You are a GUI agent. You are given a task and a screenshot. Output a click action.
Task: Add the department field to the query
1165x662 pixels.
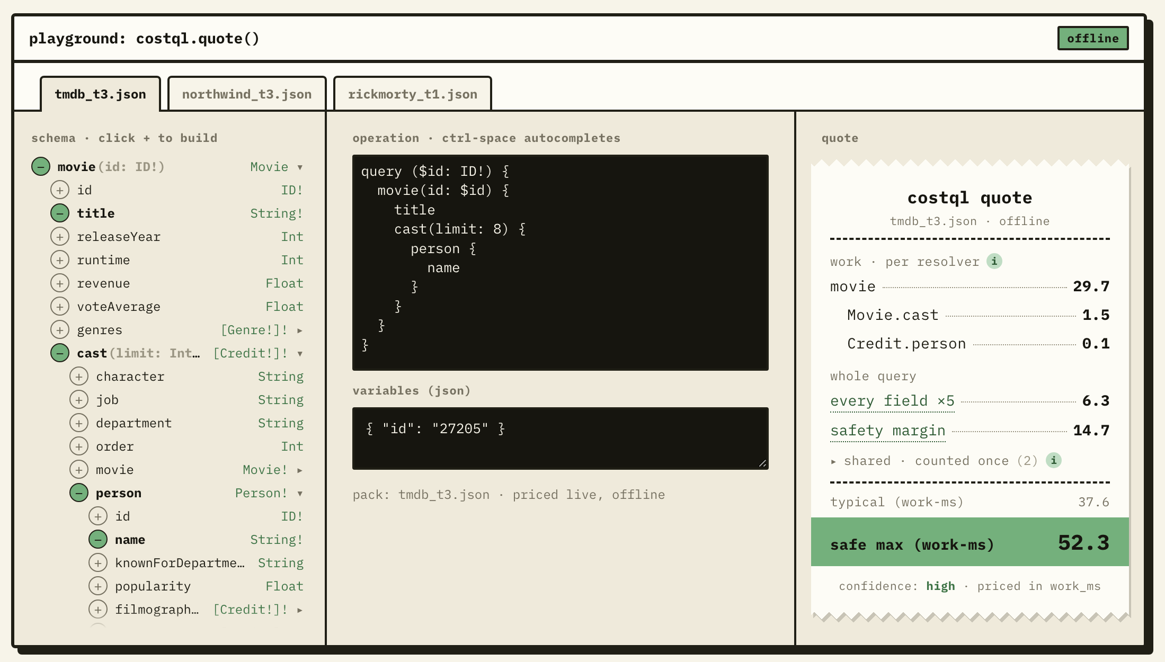click(x=79, y=423)
